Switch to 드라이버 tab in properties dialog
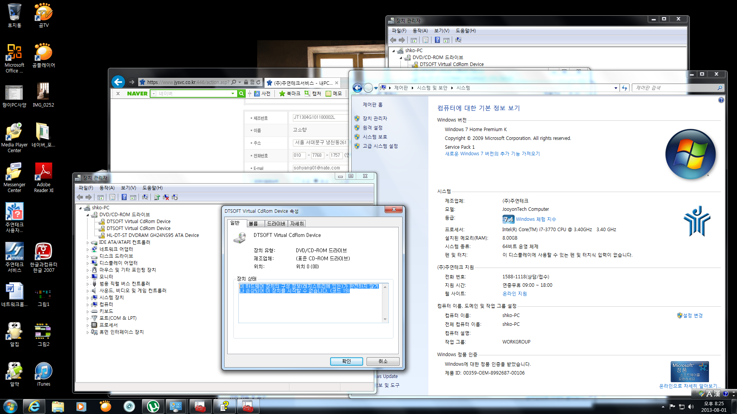 pyautogui.click(x=276, y=223)
